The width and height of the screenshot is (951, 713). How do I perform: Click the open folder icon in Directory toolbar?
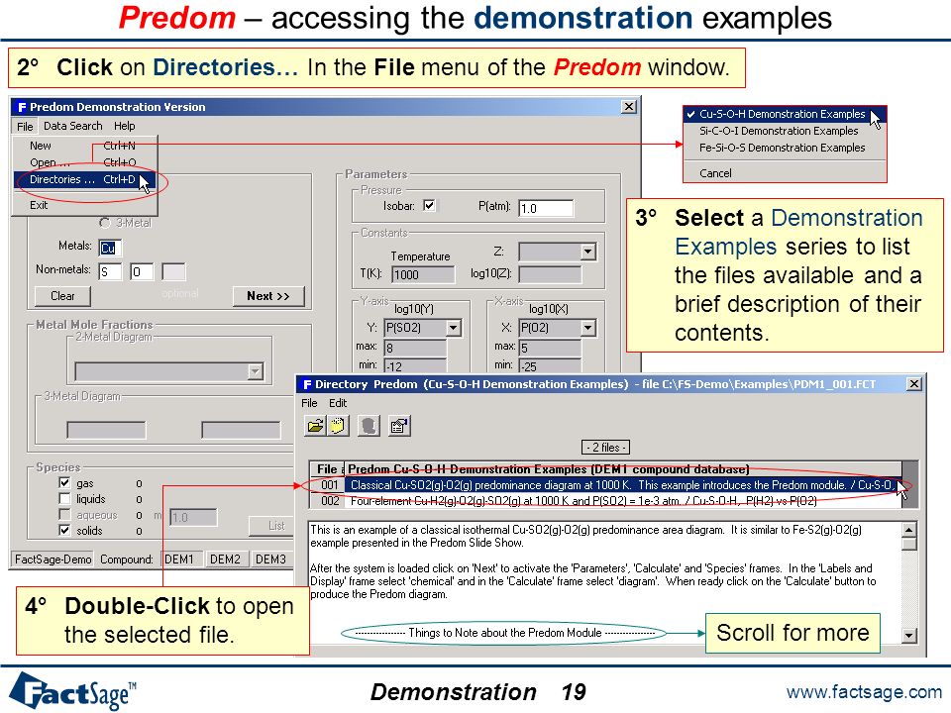[x=315, y=426]
